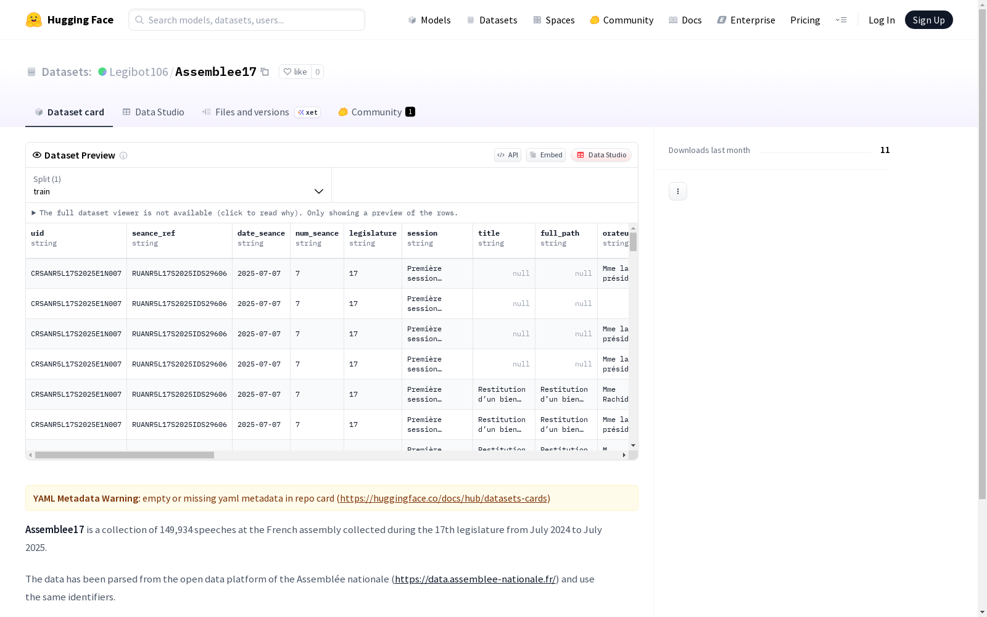The image size is (987, 617).
Task: Switch to the Dataset card tab
Action: (69, 112)
